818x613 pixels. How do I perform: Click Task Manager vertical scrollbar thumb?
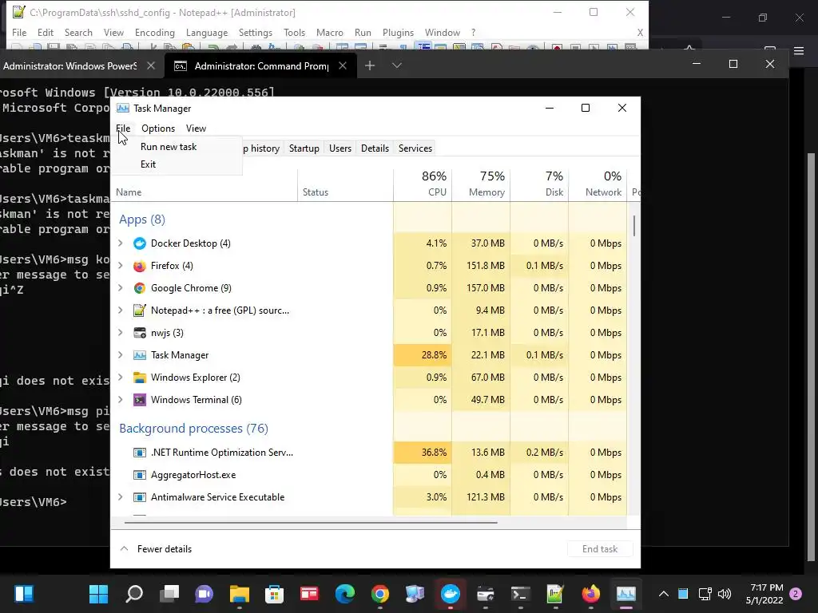[634, 226]
